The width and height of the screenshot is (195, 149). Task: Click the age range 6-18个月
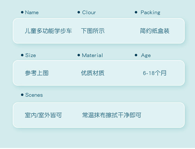point(155,73)
